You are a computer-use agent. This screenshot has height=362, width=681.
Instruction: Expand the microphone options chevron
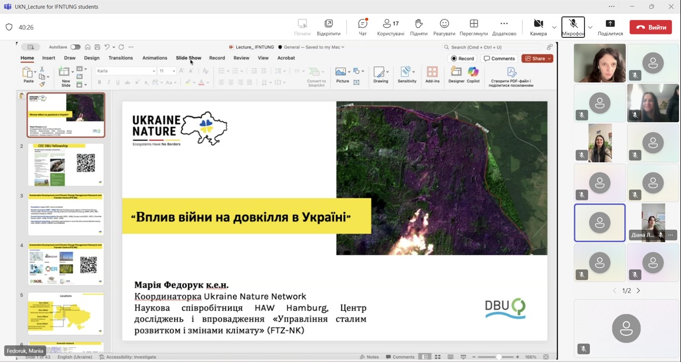(x=590, y=27)
